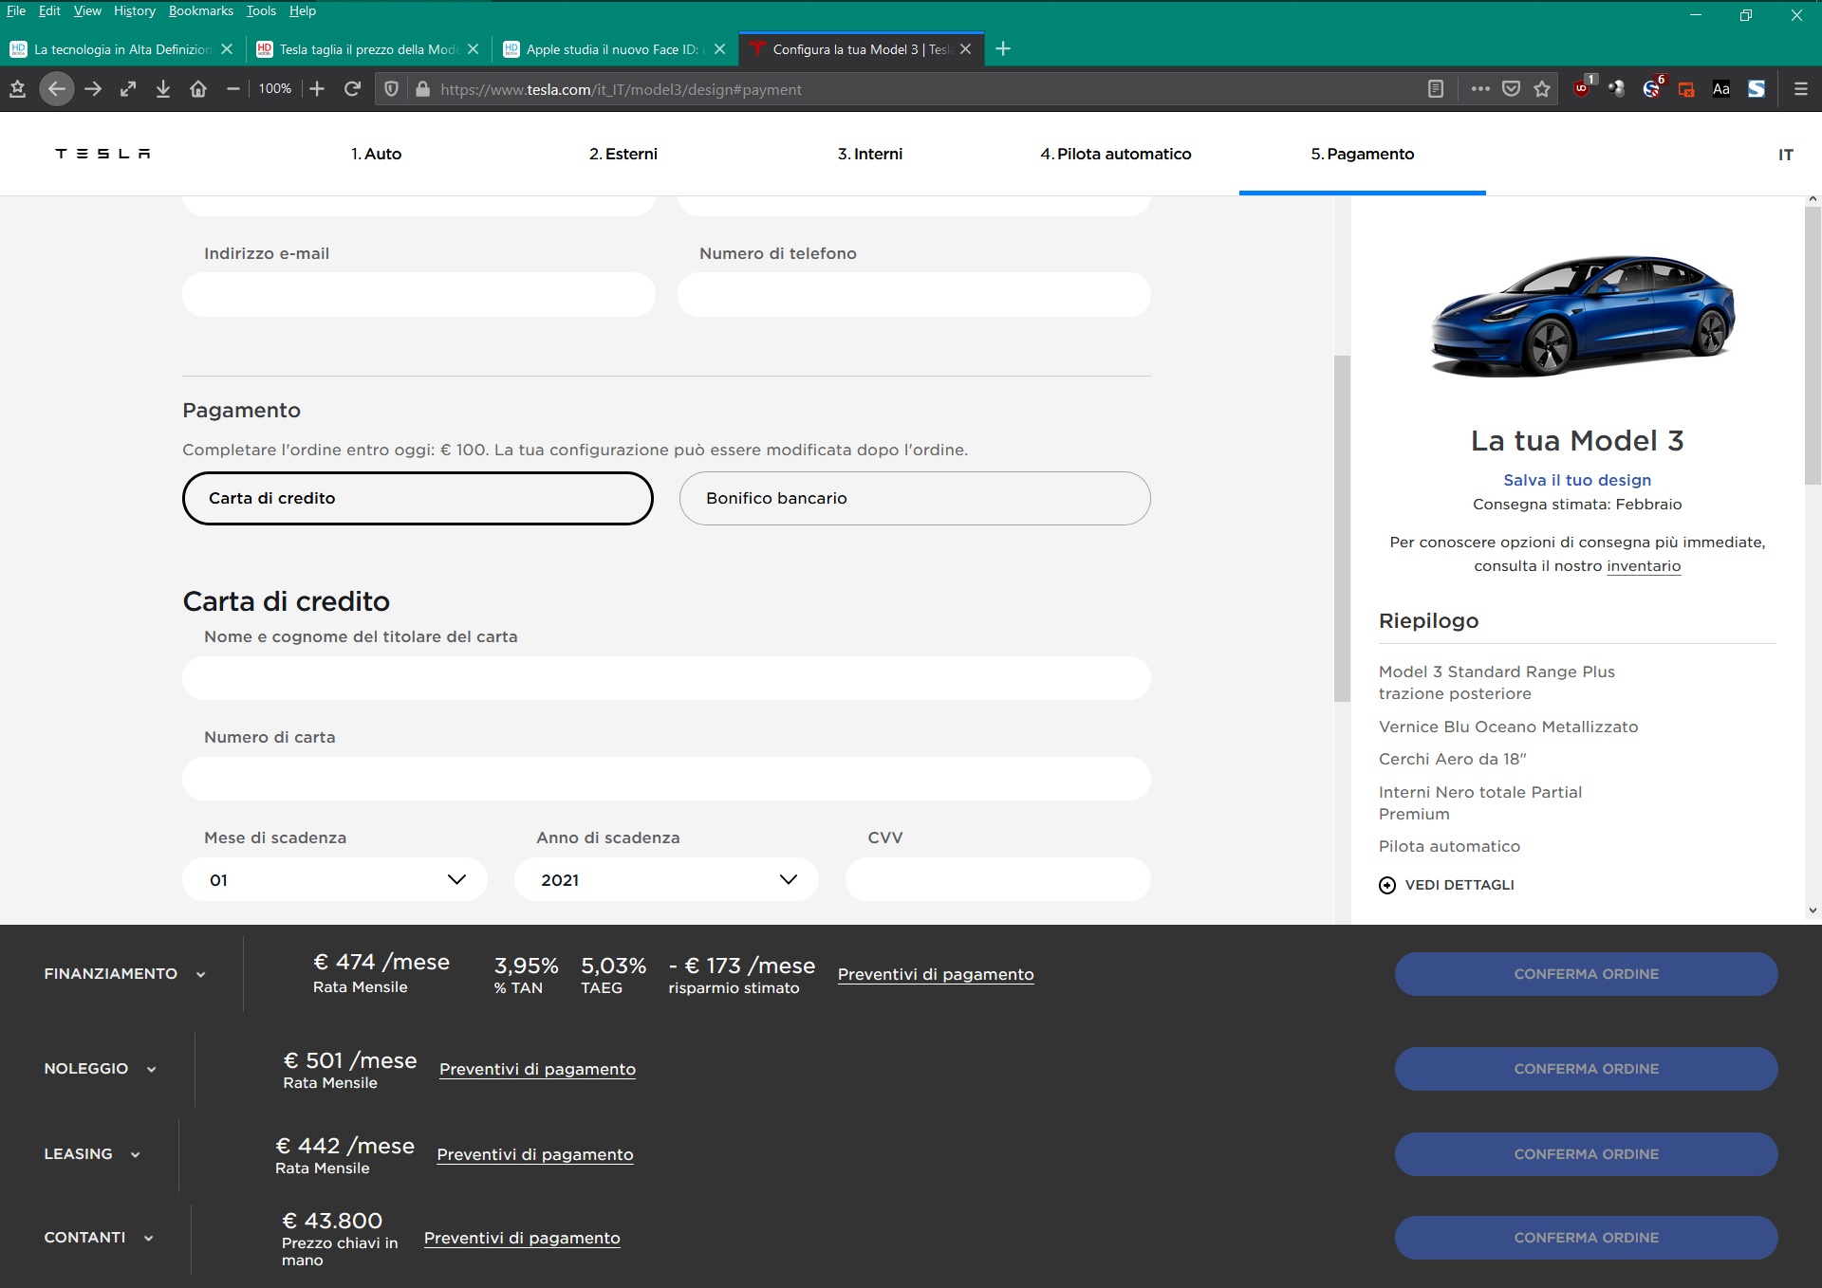Click the Numero di carta field
This screenshot has height=1288, width=1822.
(x=666, y=779)
